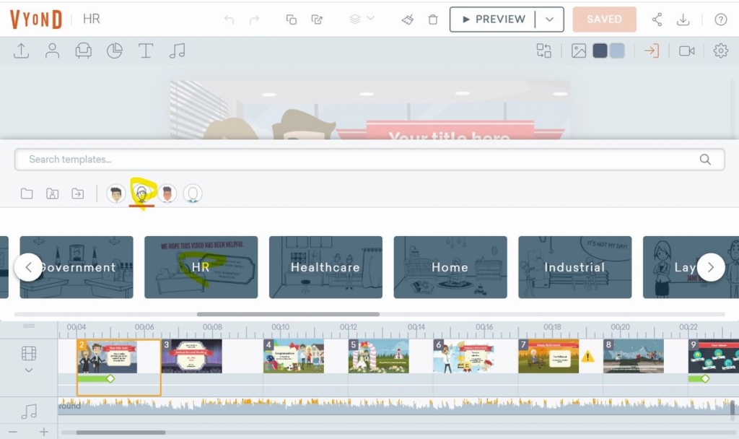This screenshot has width=739, height=439.
Task: Open the props armchair icon
Action: 84,51
